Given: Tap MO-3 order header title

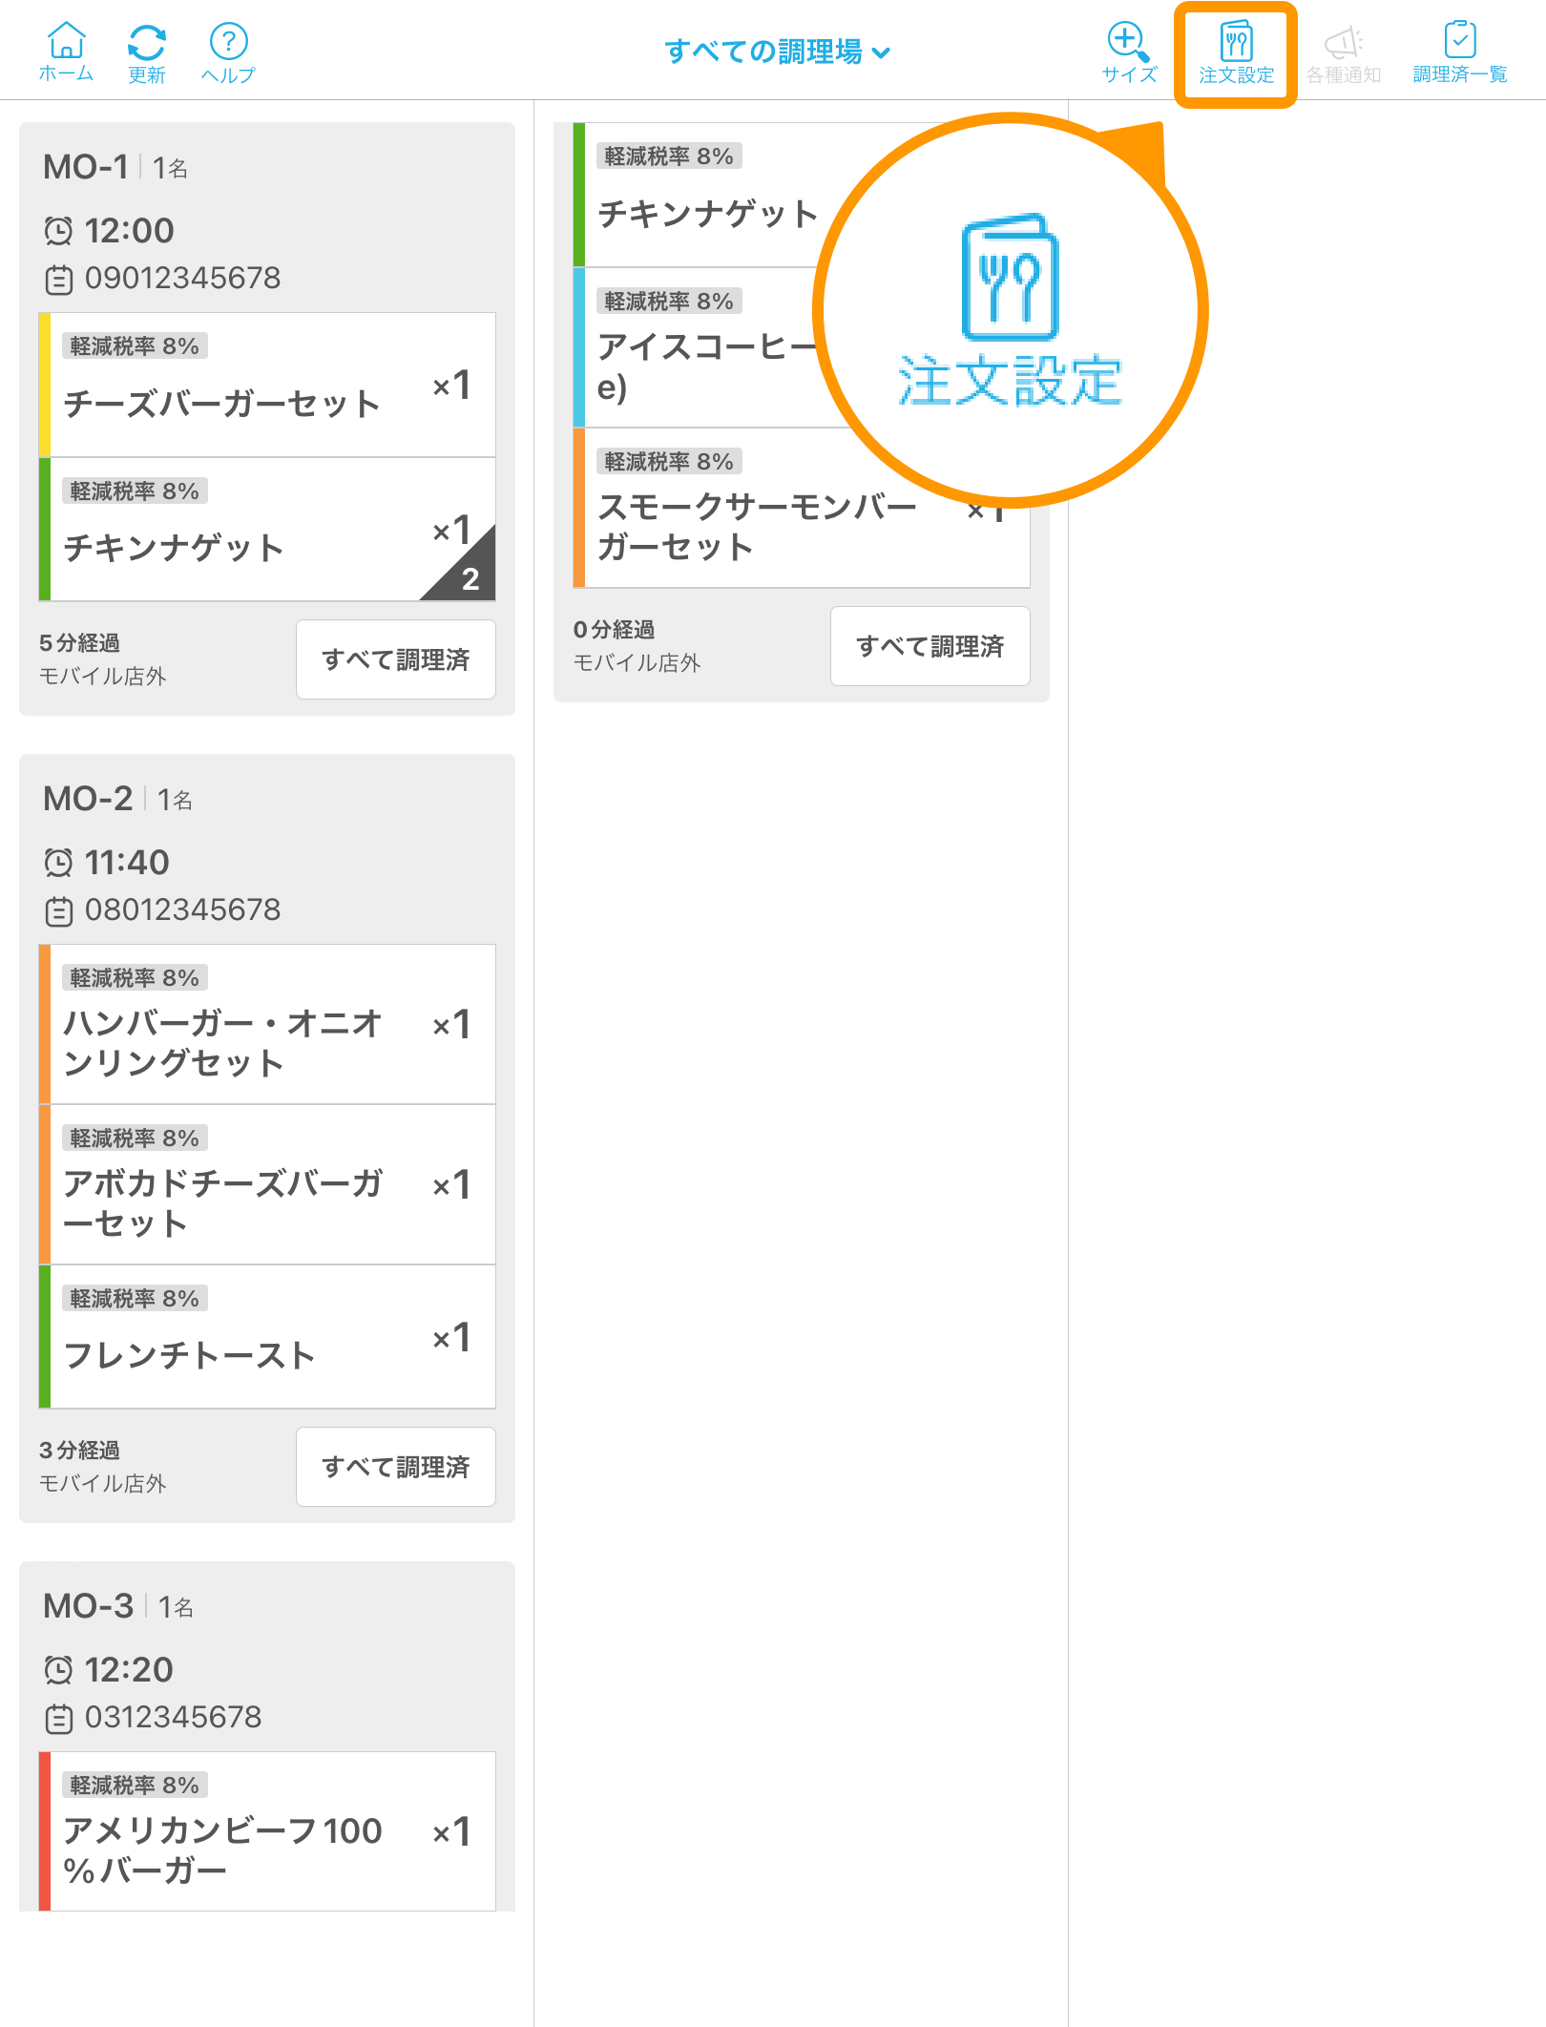Looking at the screenshot, I should click(x=88, y=1606).
